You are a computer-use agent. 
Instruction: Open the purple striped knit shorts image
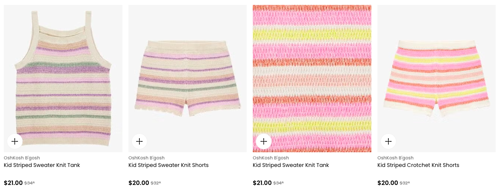[x=187, y=75]
